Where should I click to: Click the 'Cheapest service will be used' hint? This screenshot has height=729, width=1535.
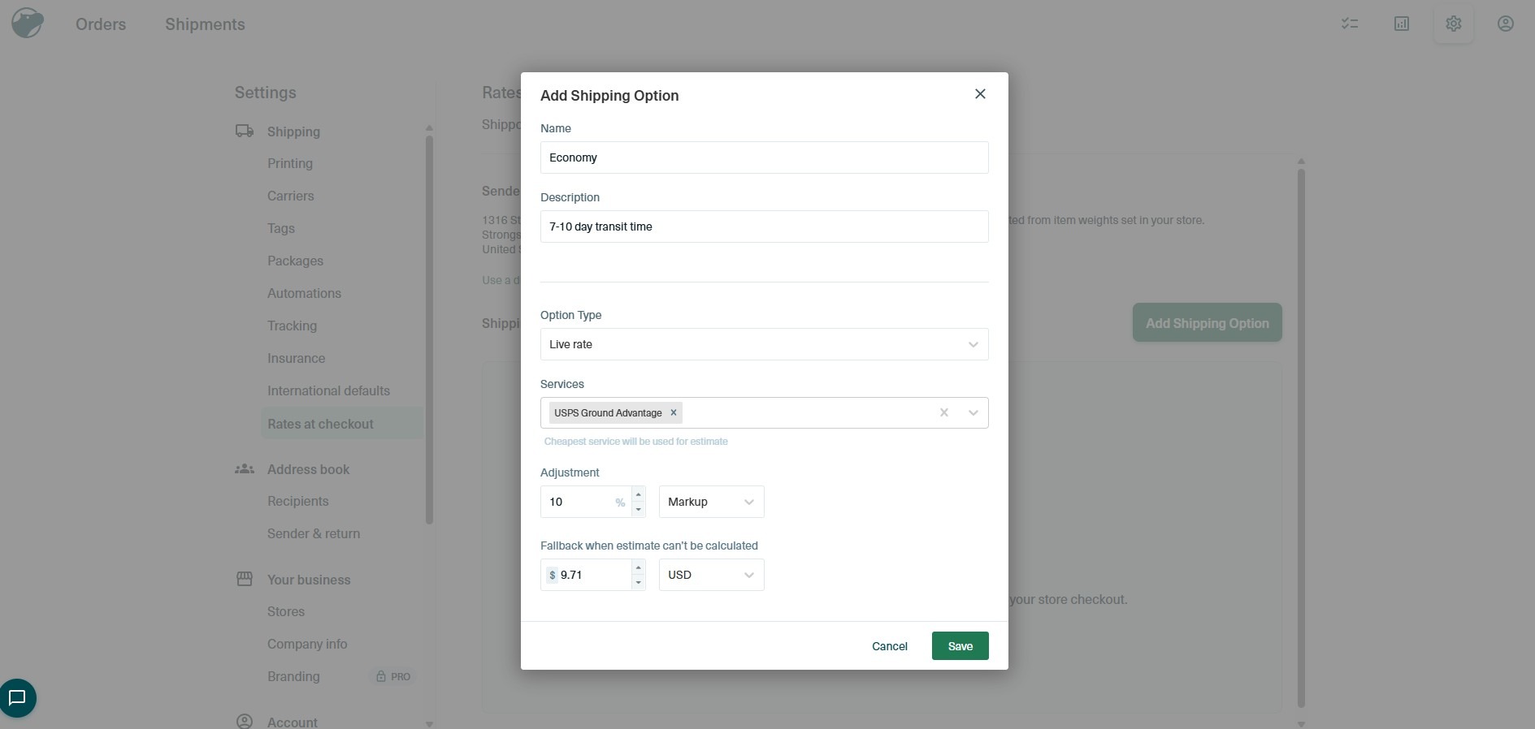click(x=635, y=442)
